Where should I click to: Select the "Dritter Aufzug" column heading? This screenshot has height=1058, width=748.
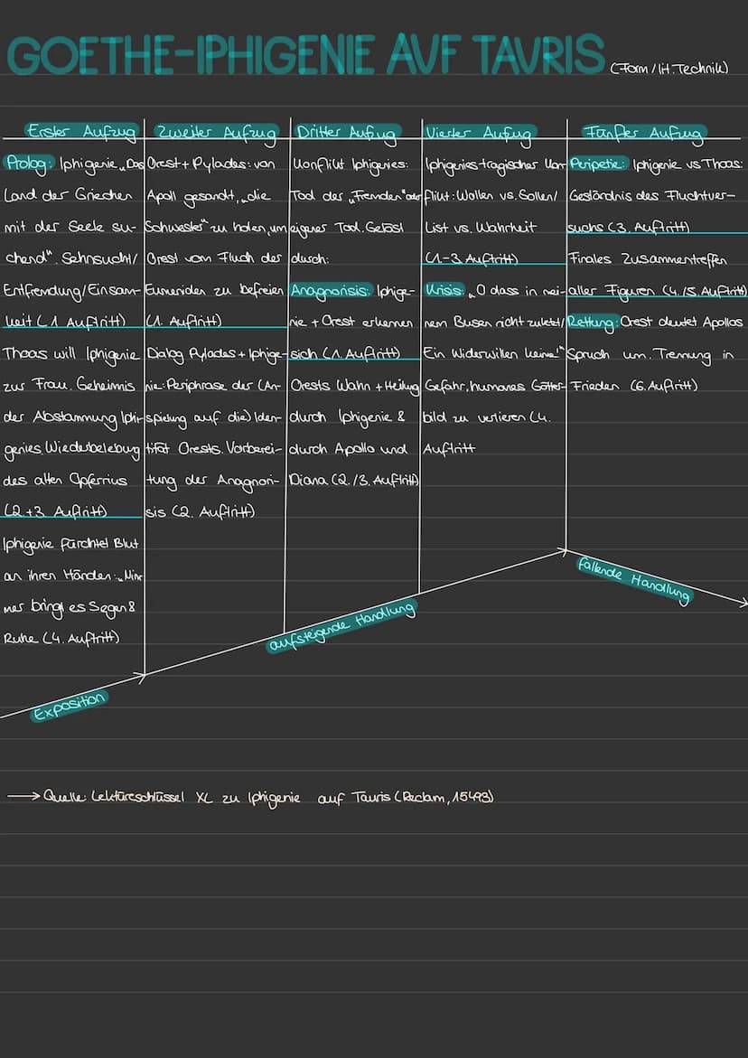pyautogui.click(x=349, y=131)
